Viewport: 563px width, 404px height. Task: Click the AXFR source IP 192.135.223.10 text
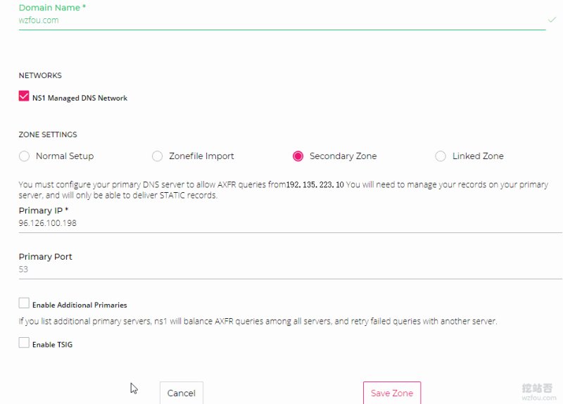click(315, 184)
